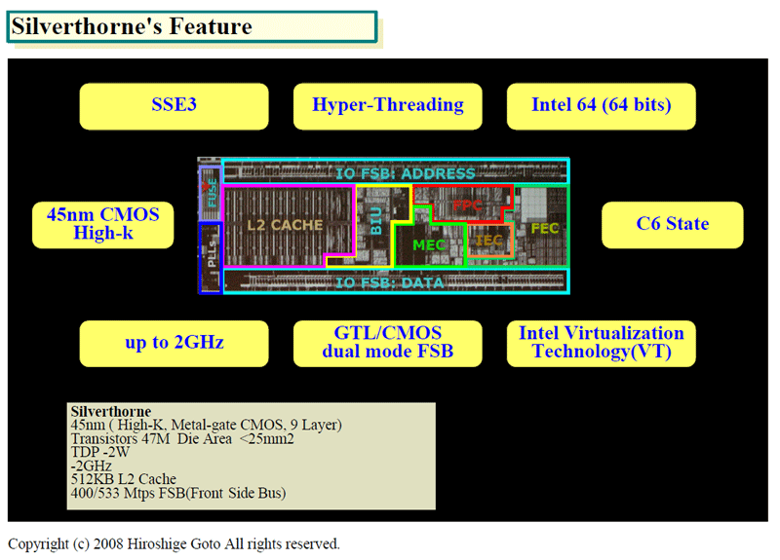This screenshot has height=560, width=780.
Task: Click the FPC block outlined in red
Action: click(465, 204)
